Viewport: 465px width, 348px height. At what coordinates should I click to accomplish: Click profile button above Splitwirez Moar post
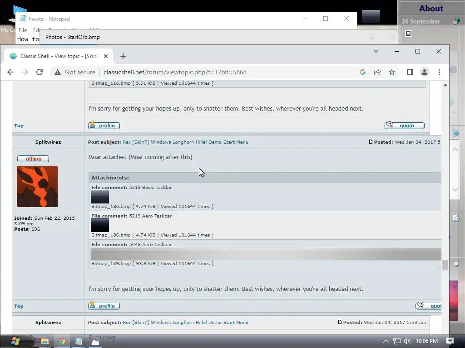pyautogui.click(x=104, y=126)
